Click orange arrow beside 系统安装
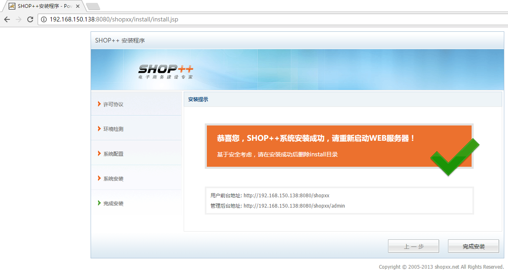Viewport: 508px width, 272px height. [x=99, y=178]
